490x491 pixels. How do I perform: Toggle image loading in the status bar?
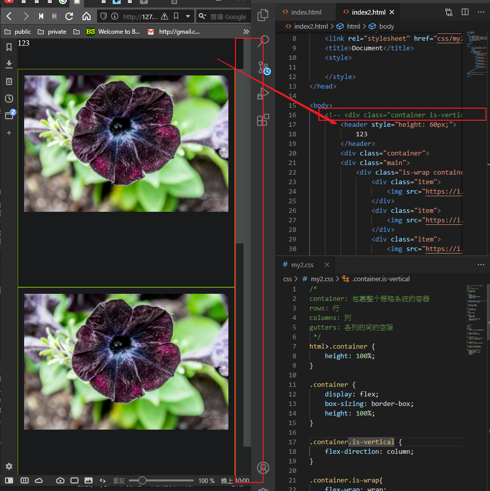tap(89, 480)
